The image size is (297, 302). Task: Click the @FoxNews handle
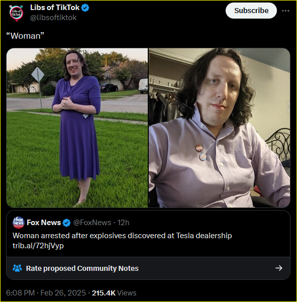[x=92, y=223]
